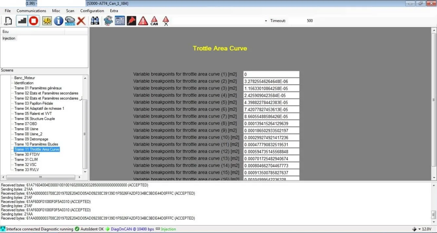The height and width of the screenshot is (233, 437).
Task: Select Banc_Moteur screen
Action: (x=25, y=78)
